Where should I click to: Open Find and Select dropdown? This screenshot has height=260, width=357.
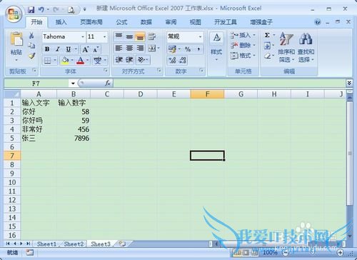[x=306, y=47]
